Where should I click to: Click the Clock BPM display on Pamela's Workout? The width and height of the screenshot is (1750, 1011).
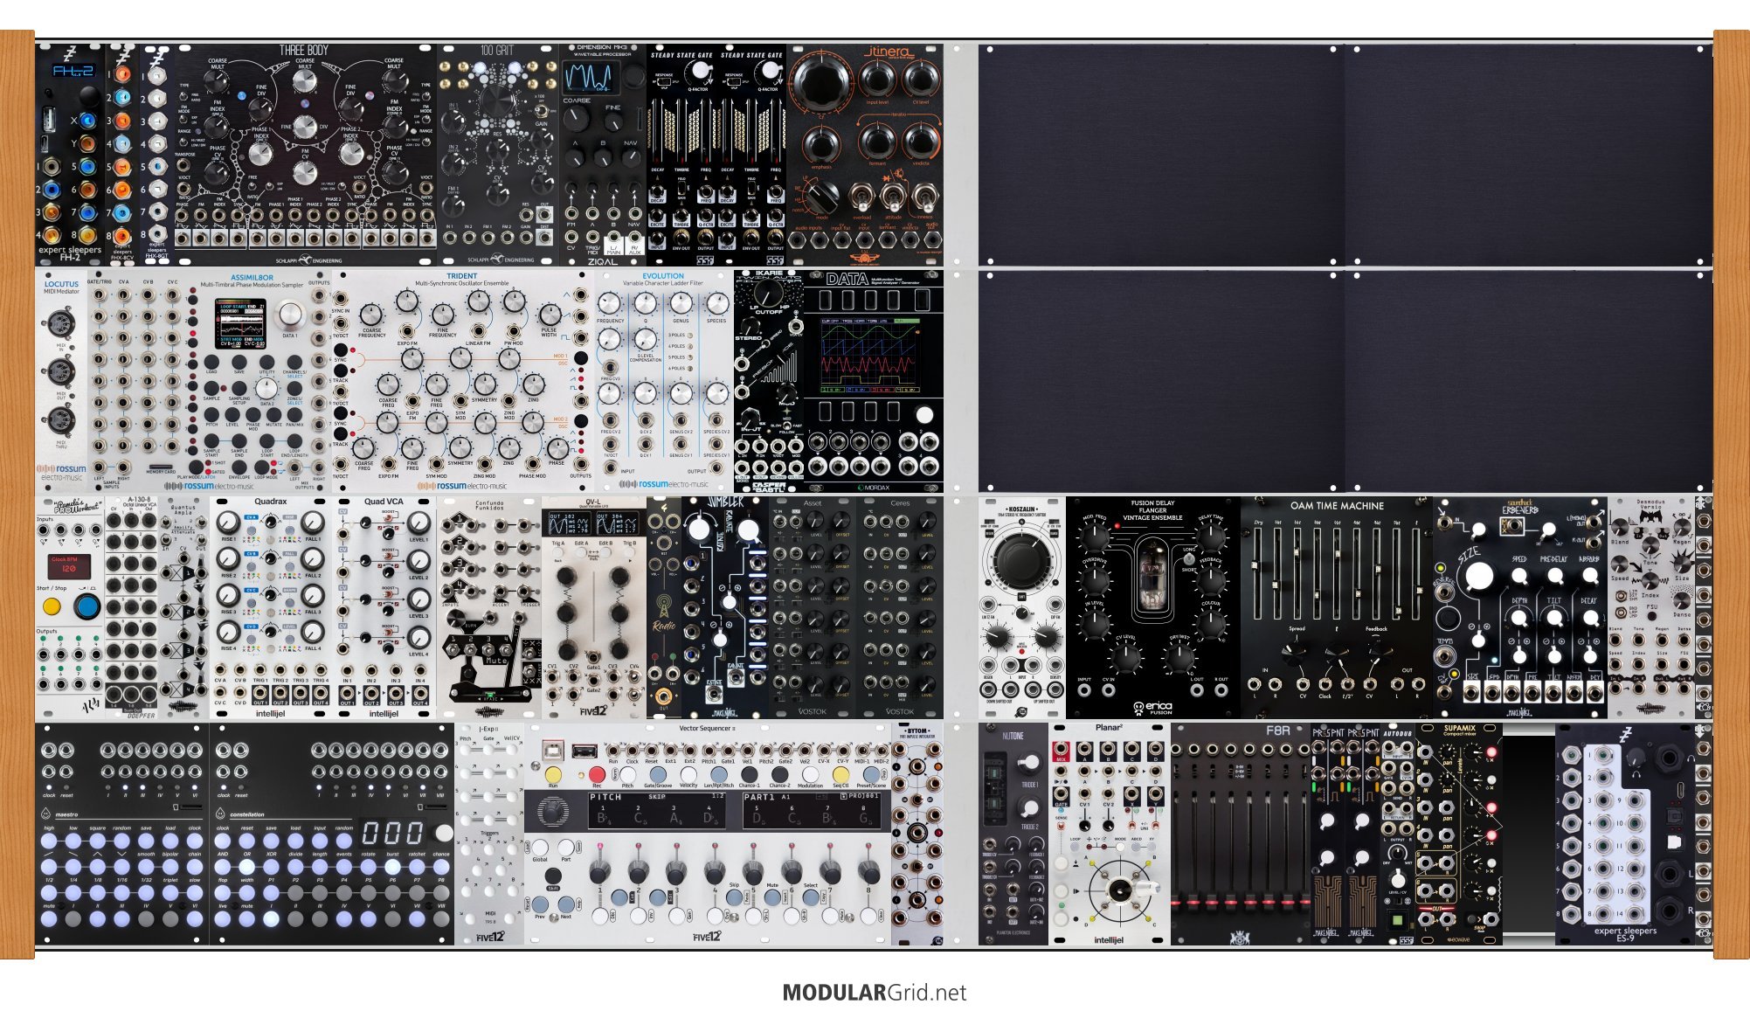[69, 567]
